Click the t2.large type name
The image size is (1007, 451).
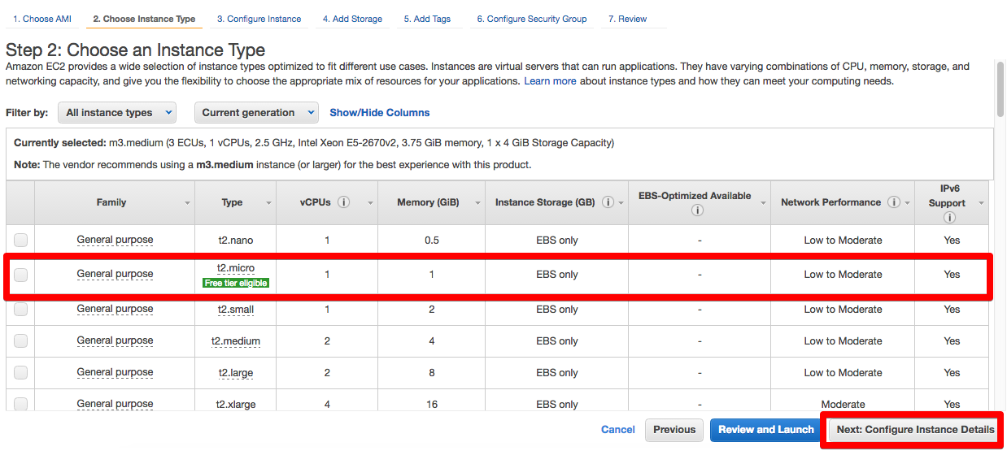pos(235,373)
